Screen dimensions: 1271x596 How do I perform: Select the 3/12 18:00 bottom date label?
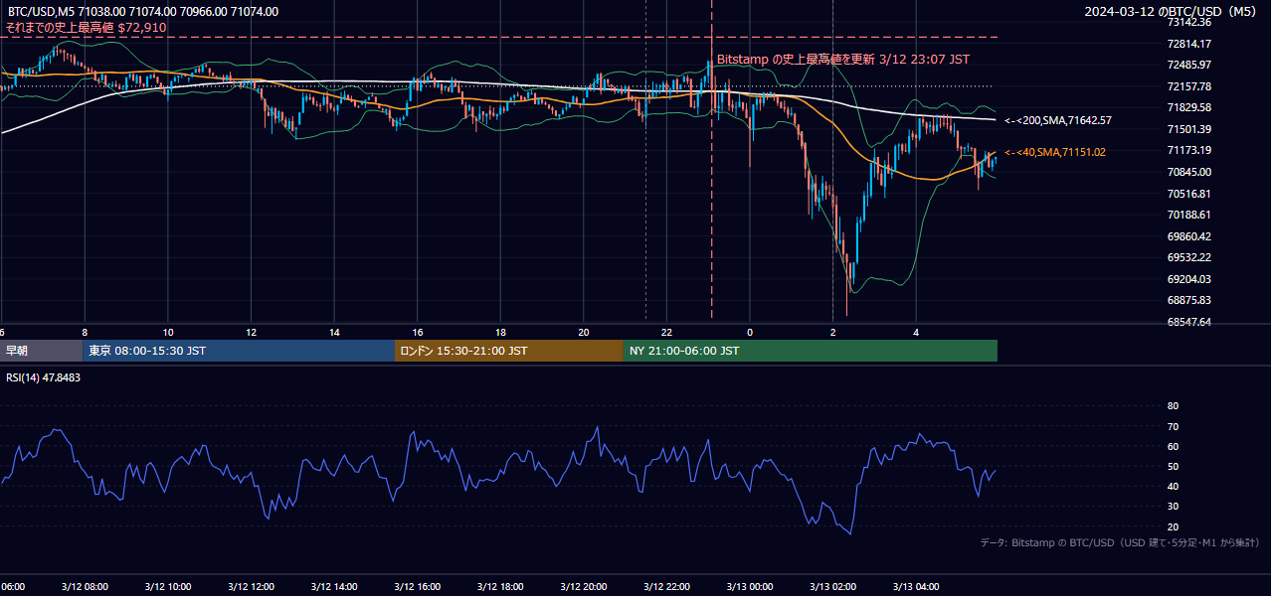pos(500,587)
